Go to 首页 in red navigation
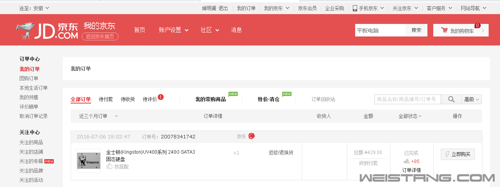The image size is (500, 187). pos(139,30)
